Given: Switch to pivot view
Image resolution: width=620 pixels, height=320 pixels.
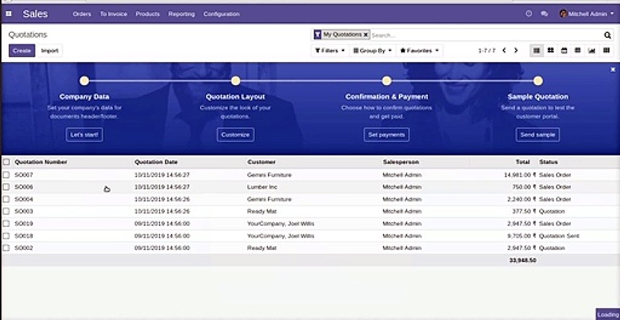Looking at the screenshot, I should coord(578,51).
